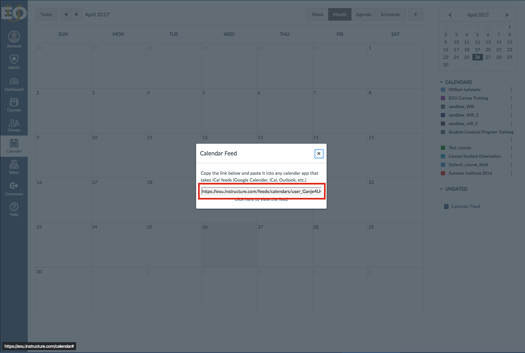This screenshot has width=525, height=353.
Task: Open options dots for Summer Institute 2016
Action: pos(511,173)
